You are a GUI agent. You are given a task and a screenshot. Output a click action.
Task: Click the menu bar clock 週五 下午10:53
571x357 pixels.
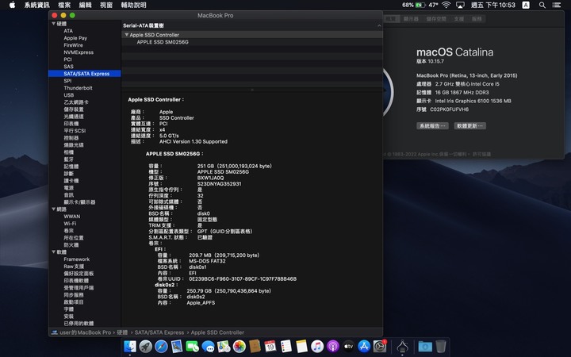tap(493, 5)
